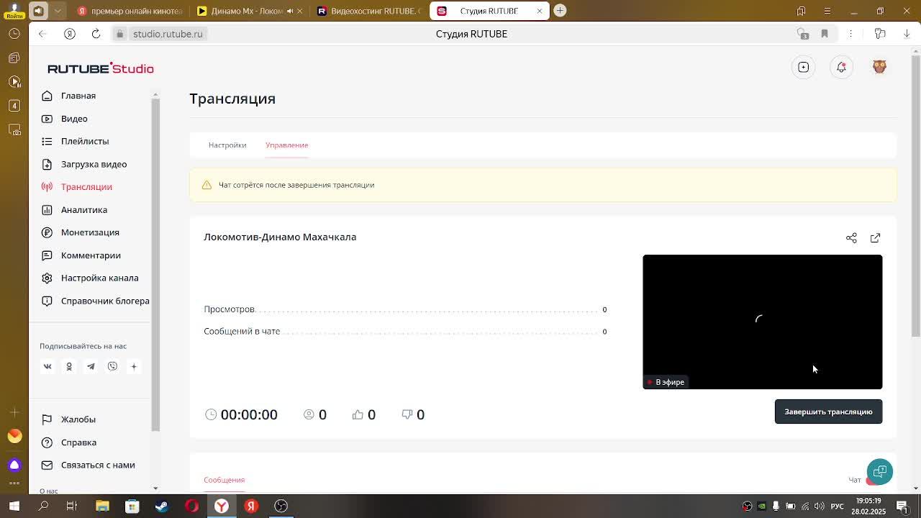Open broadcast in new window icon
Image resolution: width=921 pixels, height=518 pixels.
tap(875, 237)
